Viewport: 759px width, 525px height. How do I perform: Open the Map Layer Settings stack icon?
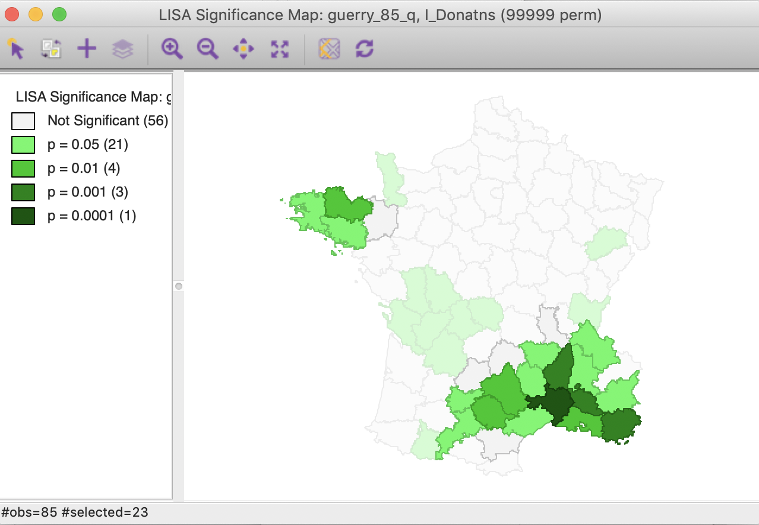click(122, 49)
